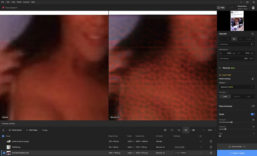Viewport: 257px width, 156px height.
Task: Click the crop icon beside Upscale
Action: pyautogui.click(x=252, y=34)
